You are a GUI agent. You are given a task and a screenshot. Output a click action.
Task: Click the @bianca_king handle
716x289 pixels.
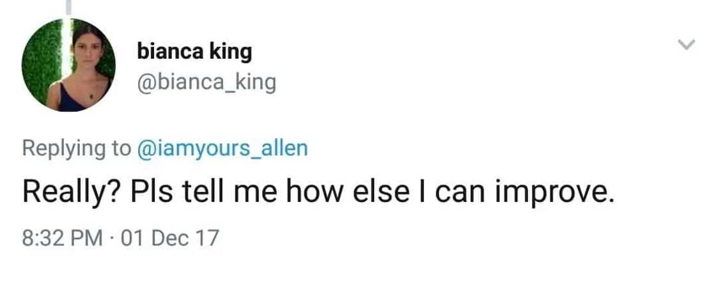pyautogui.click(x=206, y=82)
